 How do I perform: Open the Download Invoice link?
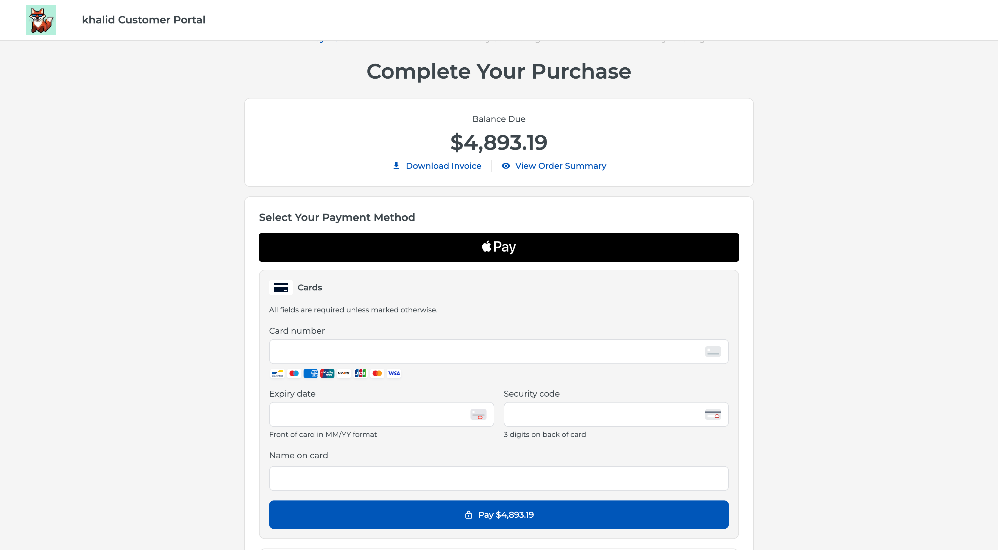(x=443, y=166)
